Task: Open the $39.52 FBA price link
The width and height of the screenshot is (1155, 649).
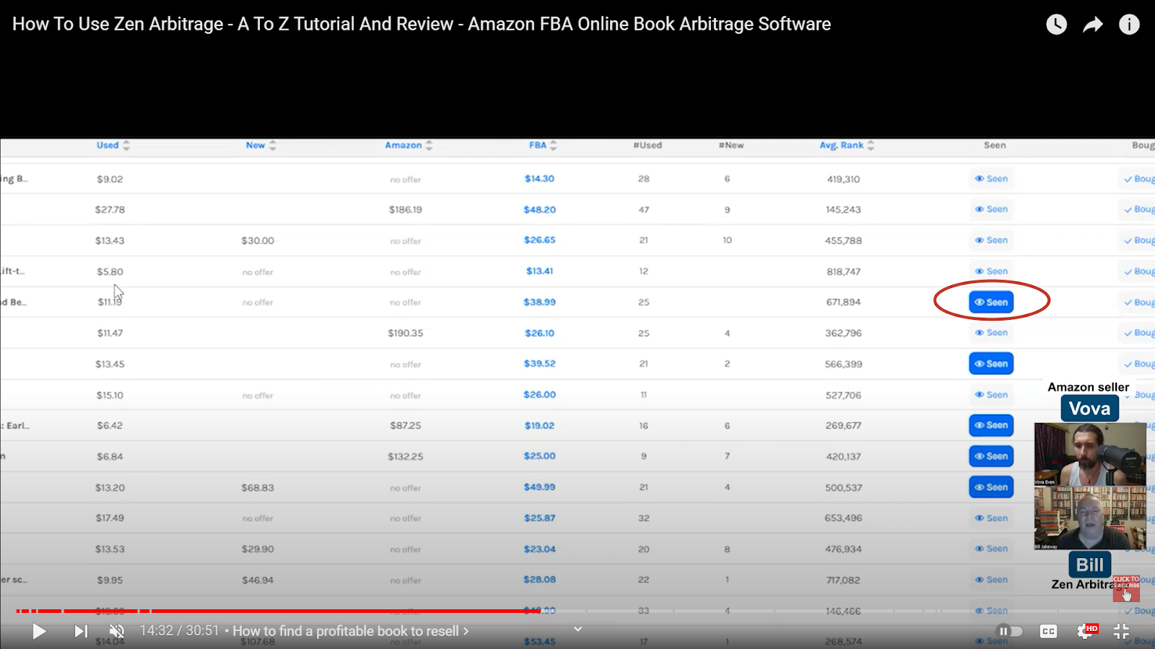Action: pyautogui.click(x=539, y=364)
